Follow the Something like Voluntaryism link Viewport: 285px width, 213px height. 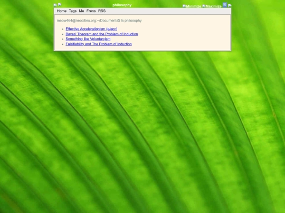[x=88, y=39]
